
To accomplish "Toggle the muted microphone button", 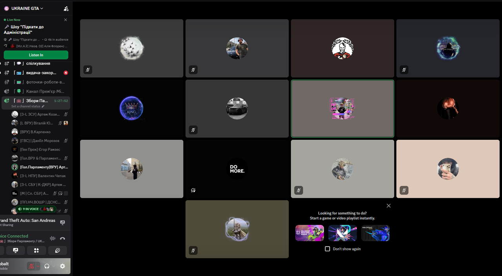I will click(x=31, y=266).
